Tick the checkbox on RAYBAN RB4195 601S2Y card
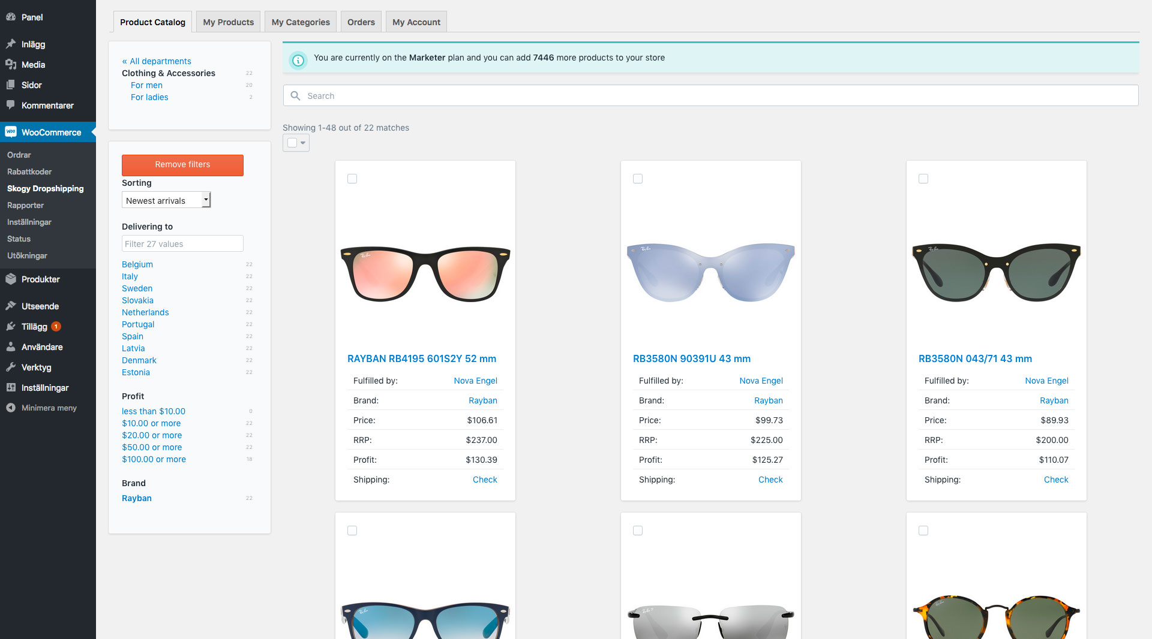Image resolution: width=1152 pixels, height=639 pixels. point(352,179)
